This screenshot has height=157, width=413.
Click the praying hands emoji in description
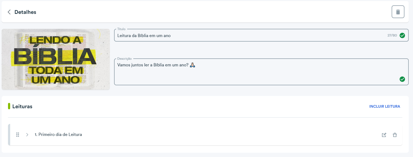193,65
